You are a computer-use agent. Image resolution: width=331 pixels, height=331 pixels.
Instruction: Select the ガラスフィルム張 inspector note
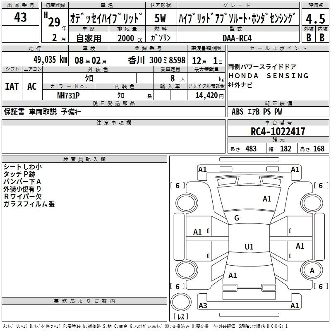tap(29, 204)
